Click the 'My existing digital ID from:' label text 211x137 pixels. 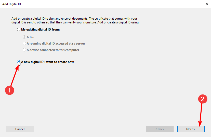point(40,30)
